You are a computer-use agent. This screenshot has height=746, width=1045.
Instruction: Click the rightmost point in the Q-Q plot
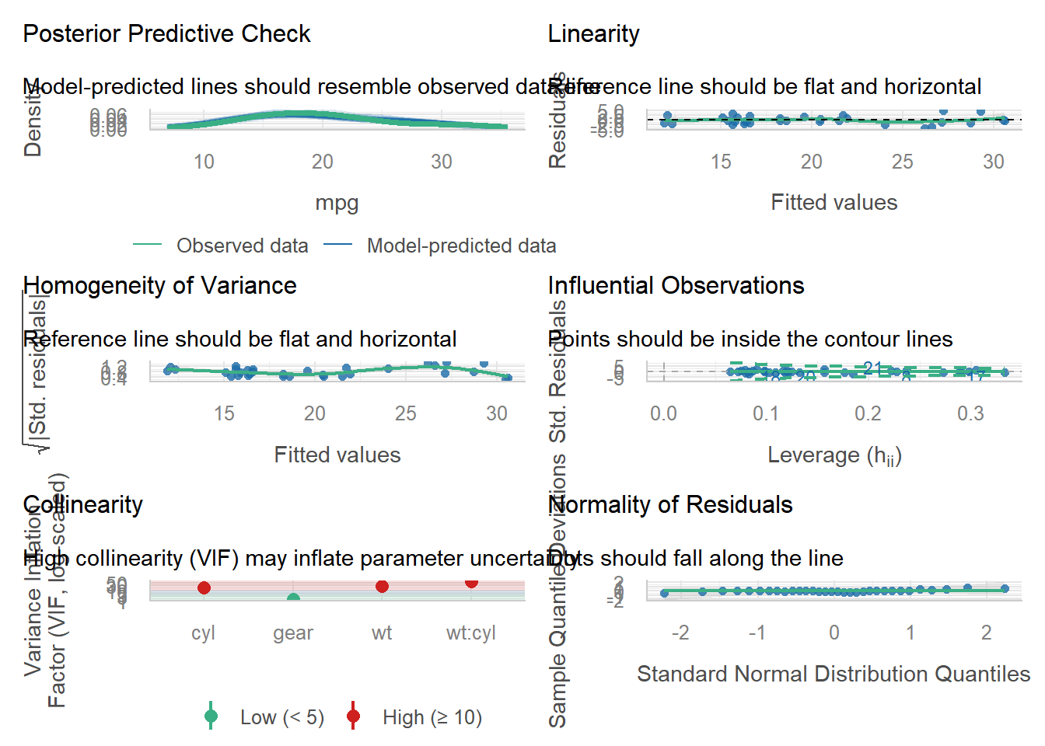pos(1005,589)
